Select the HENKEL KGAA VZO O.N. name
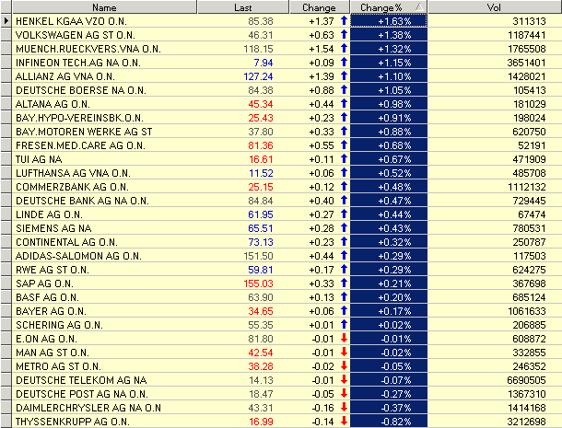The height and width of the screenshot is (428, 562). point(71,21)
